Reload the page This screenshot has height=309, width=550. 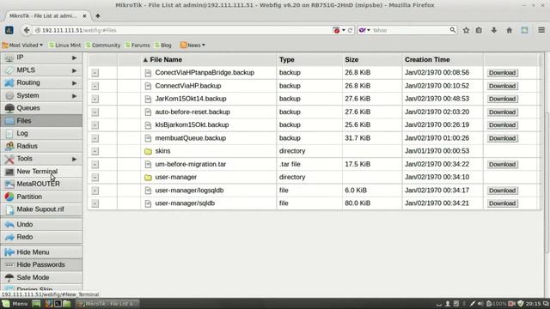[x=350, y=30]
